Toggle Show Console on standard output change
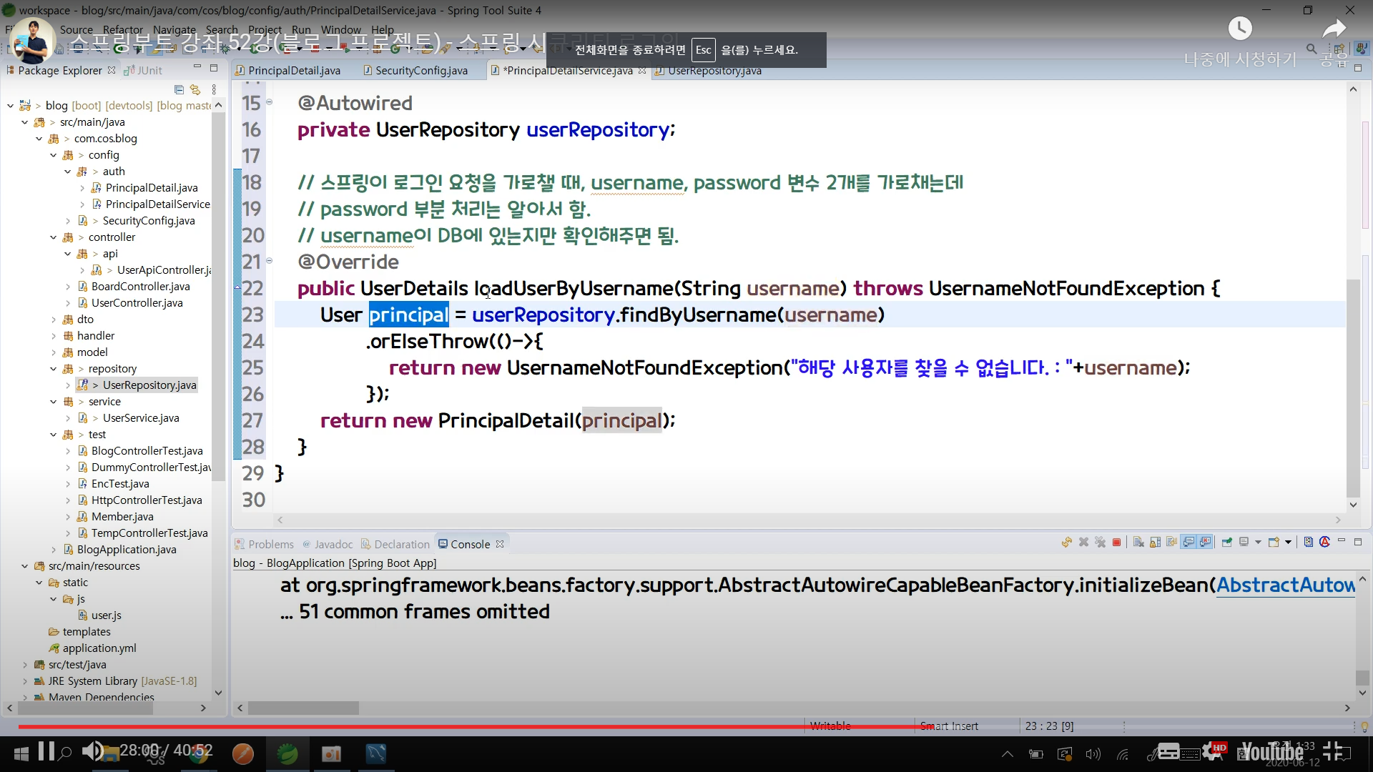The width and height of the screenshot is (1373, 772). (1188, 543)
